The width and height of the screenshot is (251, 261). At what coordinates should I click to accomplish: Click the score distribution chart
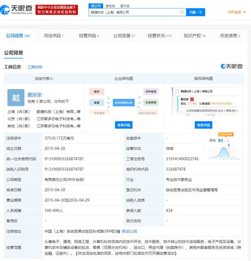(x=224, y=153)
